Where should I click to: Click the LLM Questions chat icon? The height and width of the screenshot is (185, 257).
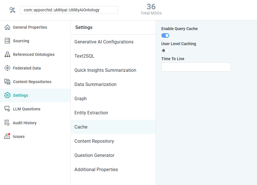click(x=7, y=109)
